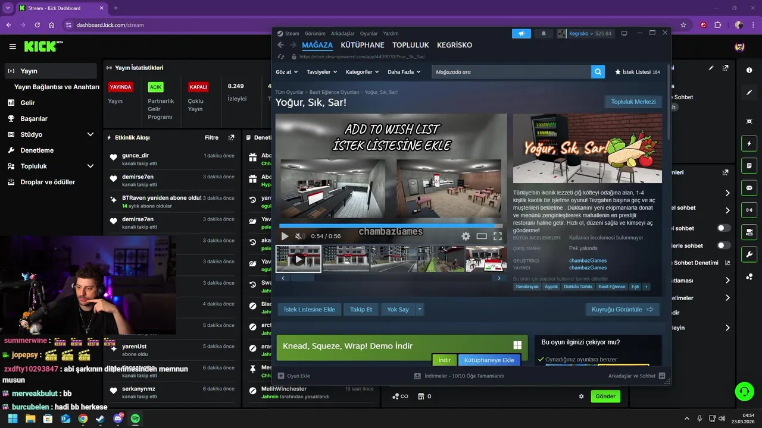Expand the Topluluk sidebar section

90,166
